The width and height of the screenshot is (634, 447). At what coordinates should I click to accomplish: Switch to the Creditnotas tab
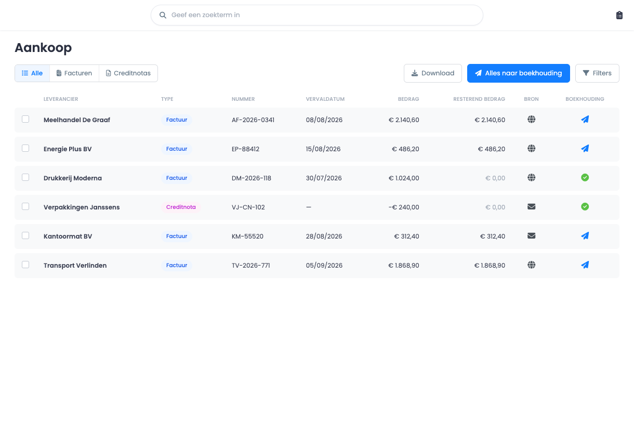[128, 73]
